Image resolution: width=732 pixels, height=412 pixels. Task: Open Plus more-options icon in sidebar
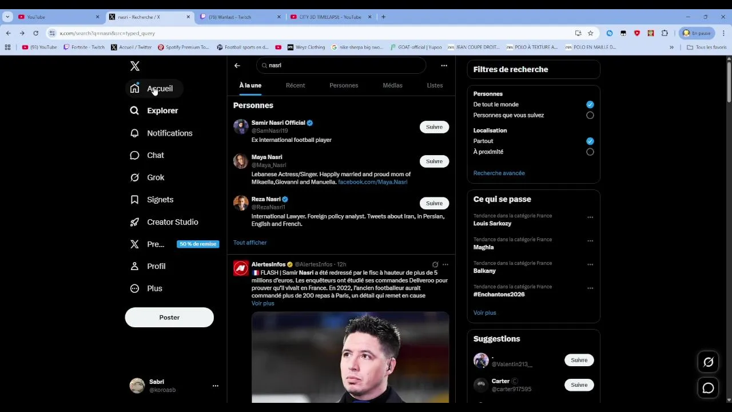[x=134, y=288]
